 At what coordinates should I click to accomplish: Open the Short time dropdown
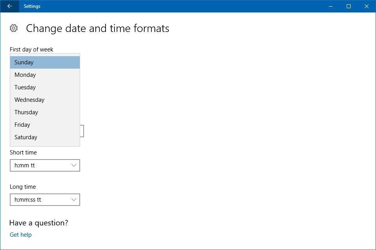(x=45, y=165)
